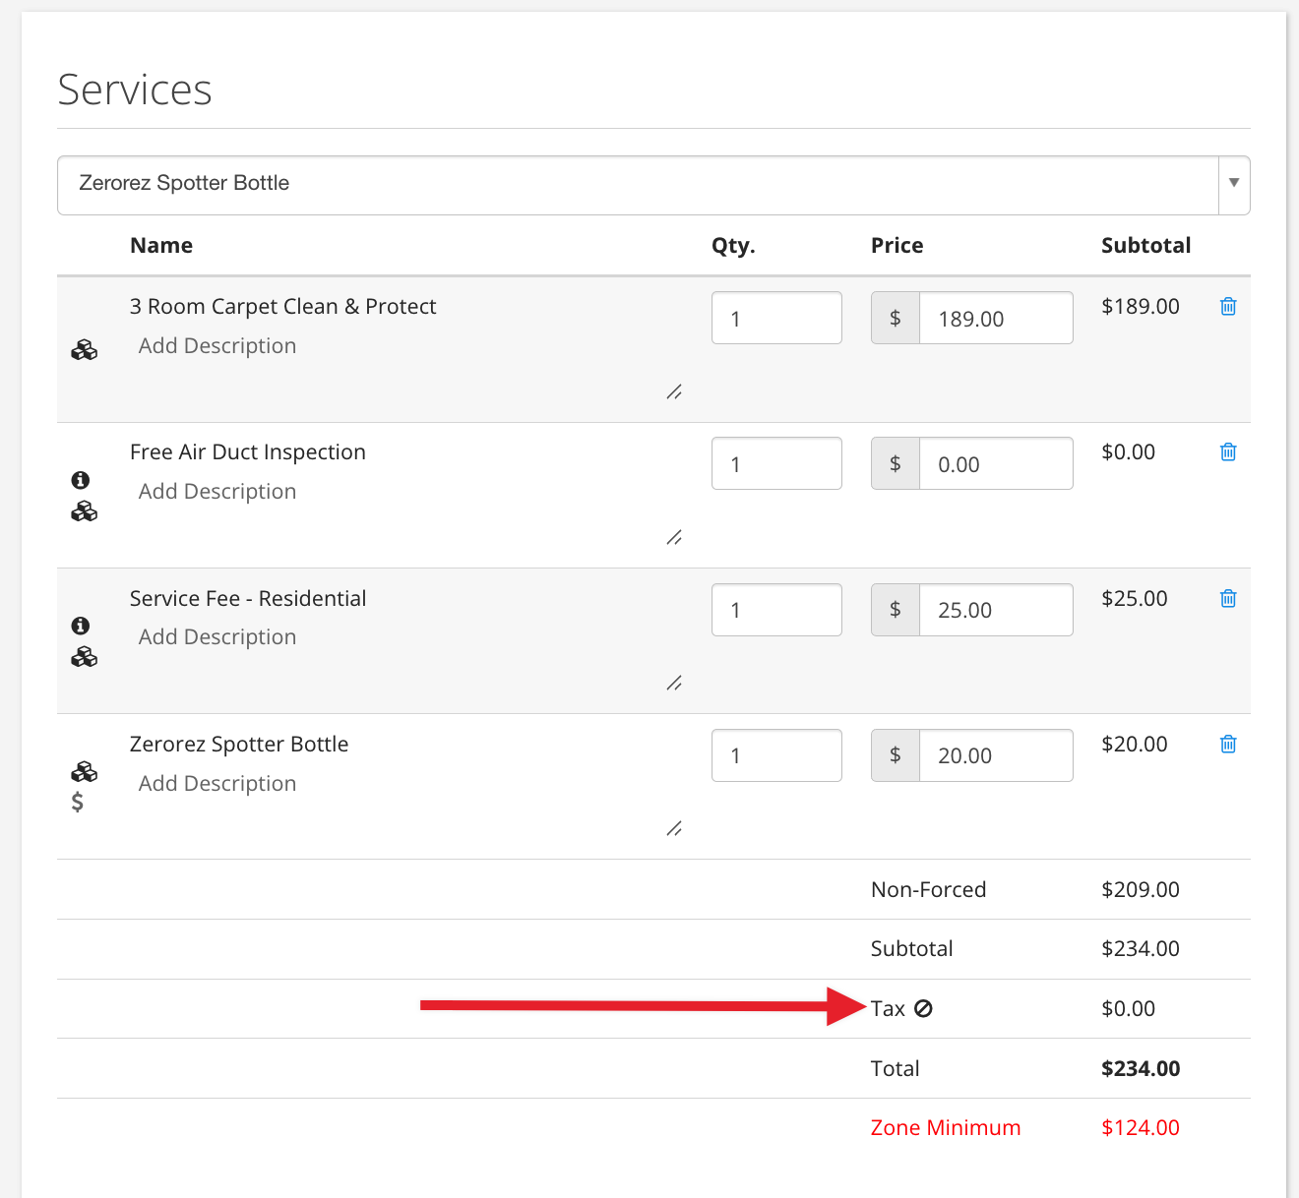The height and width of the screenshot is (1198, 1299).
Task: Click quantity field for Free Air Duct Inspection
Action: coord(776,463)
